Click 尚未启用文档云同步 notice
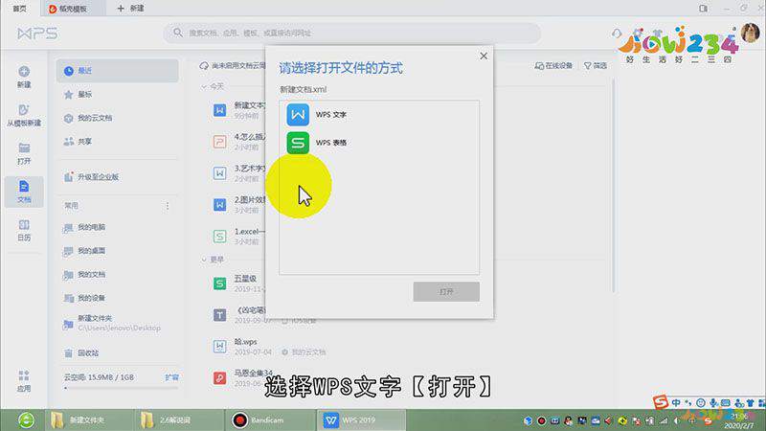Viewport: 766px width, 431px height. click(233, 65)
